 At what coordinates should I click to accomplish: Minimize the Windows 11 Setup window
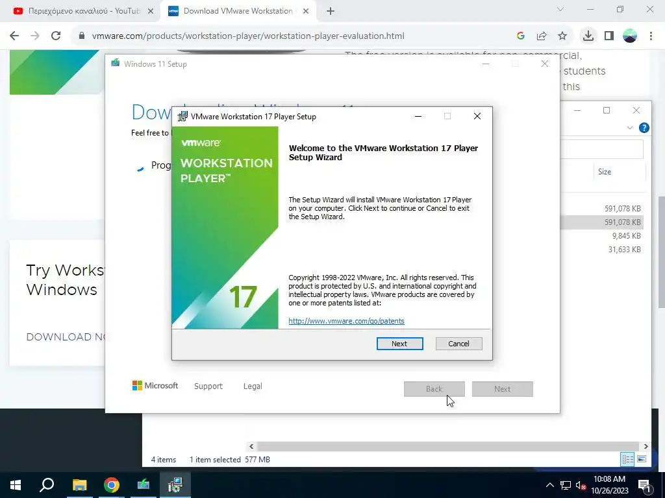tap(486, 64)
